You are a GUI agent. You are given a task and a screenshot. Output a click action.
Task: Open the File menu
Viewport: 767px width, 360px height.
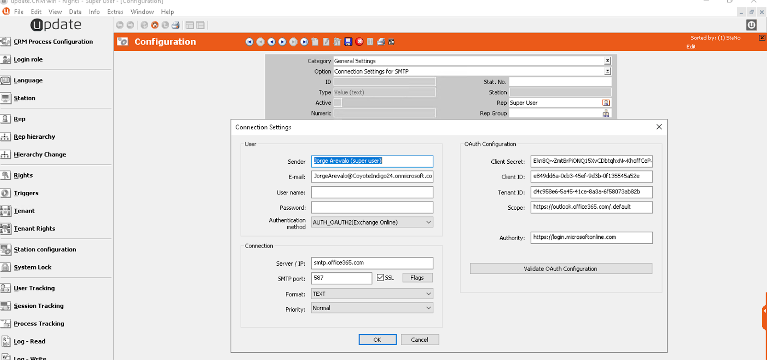tap(19, 11)
